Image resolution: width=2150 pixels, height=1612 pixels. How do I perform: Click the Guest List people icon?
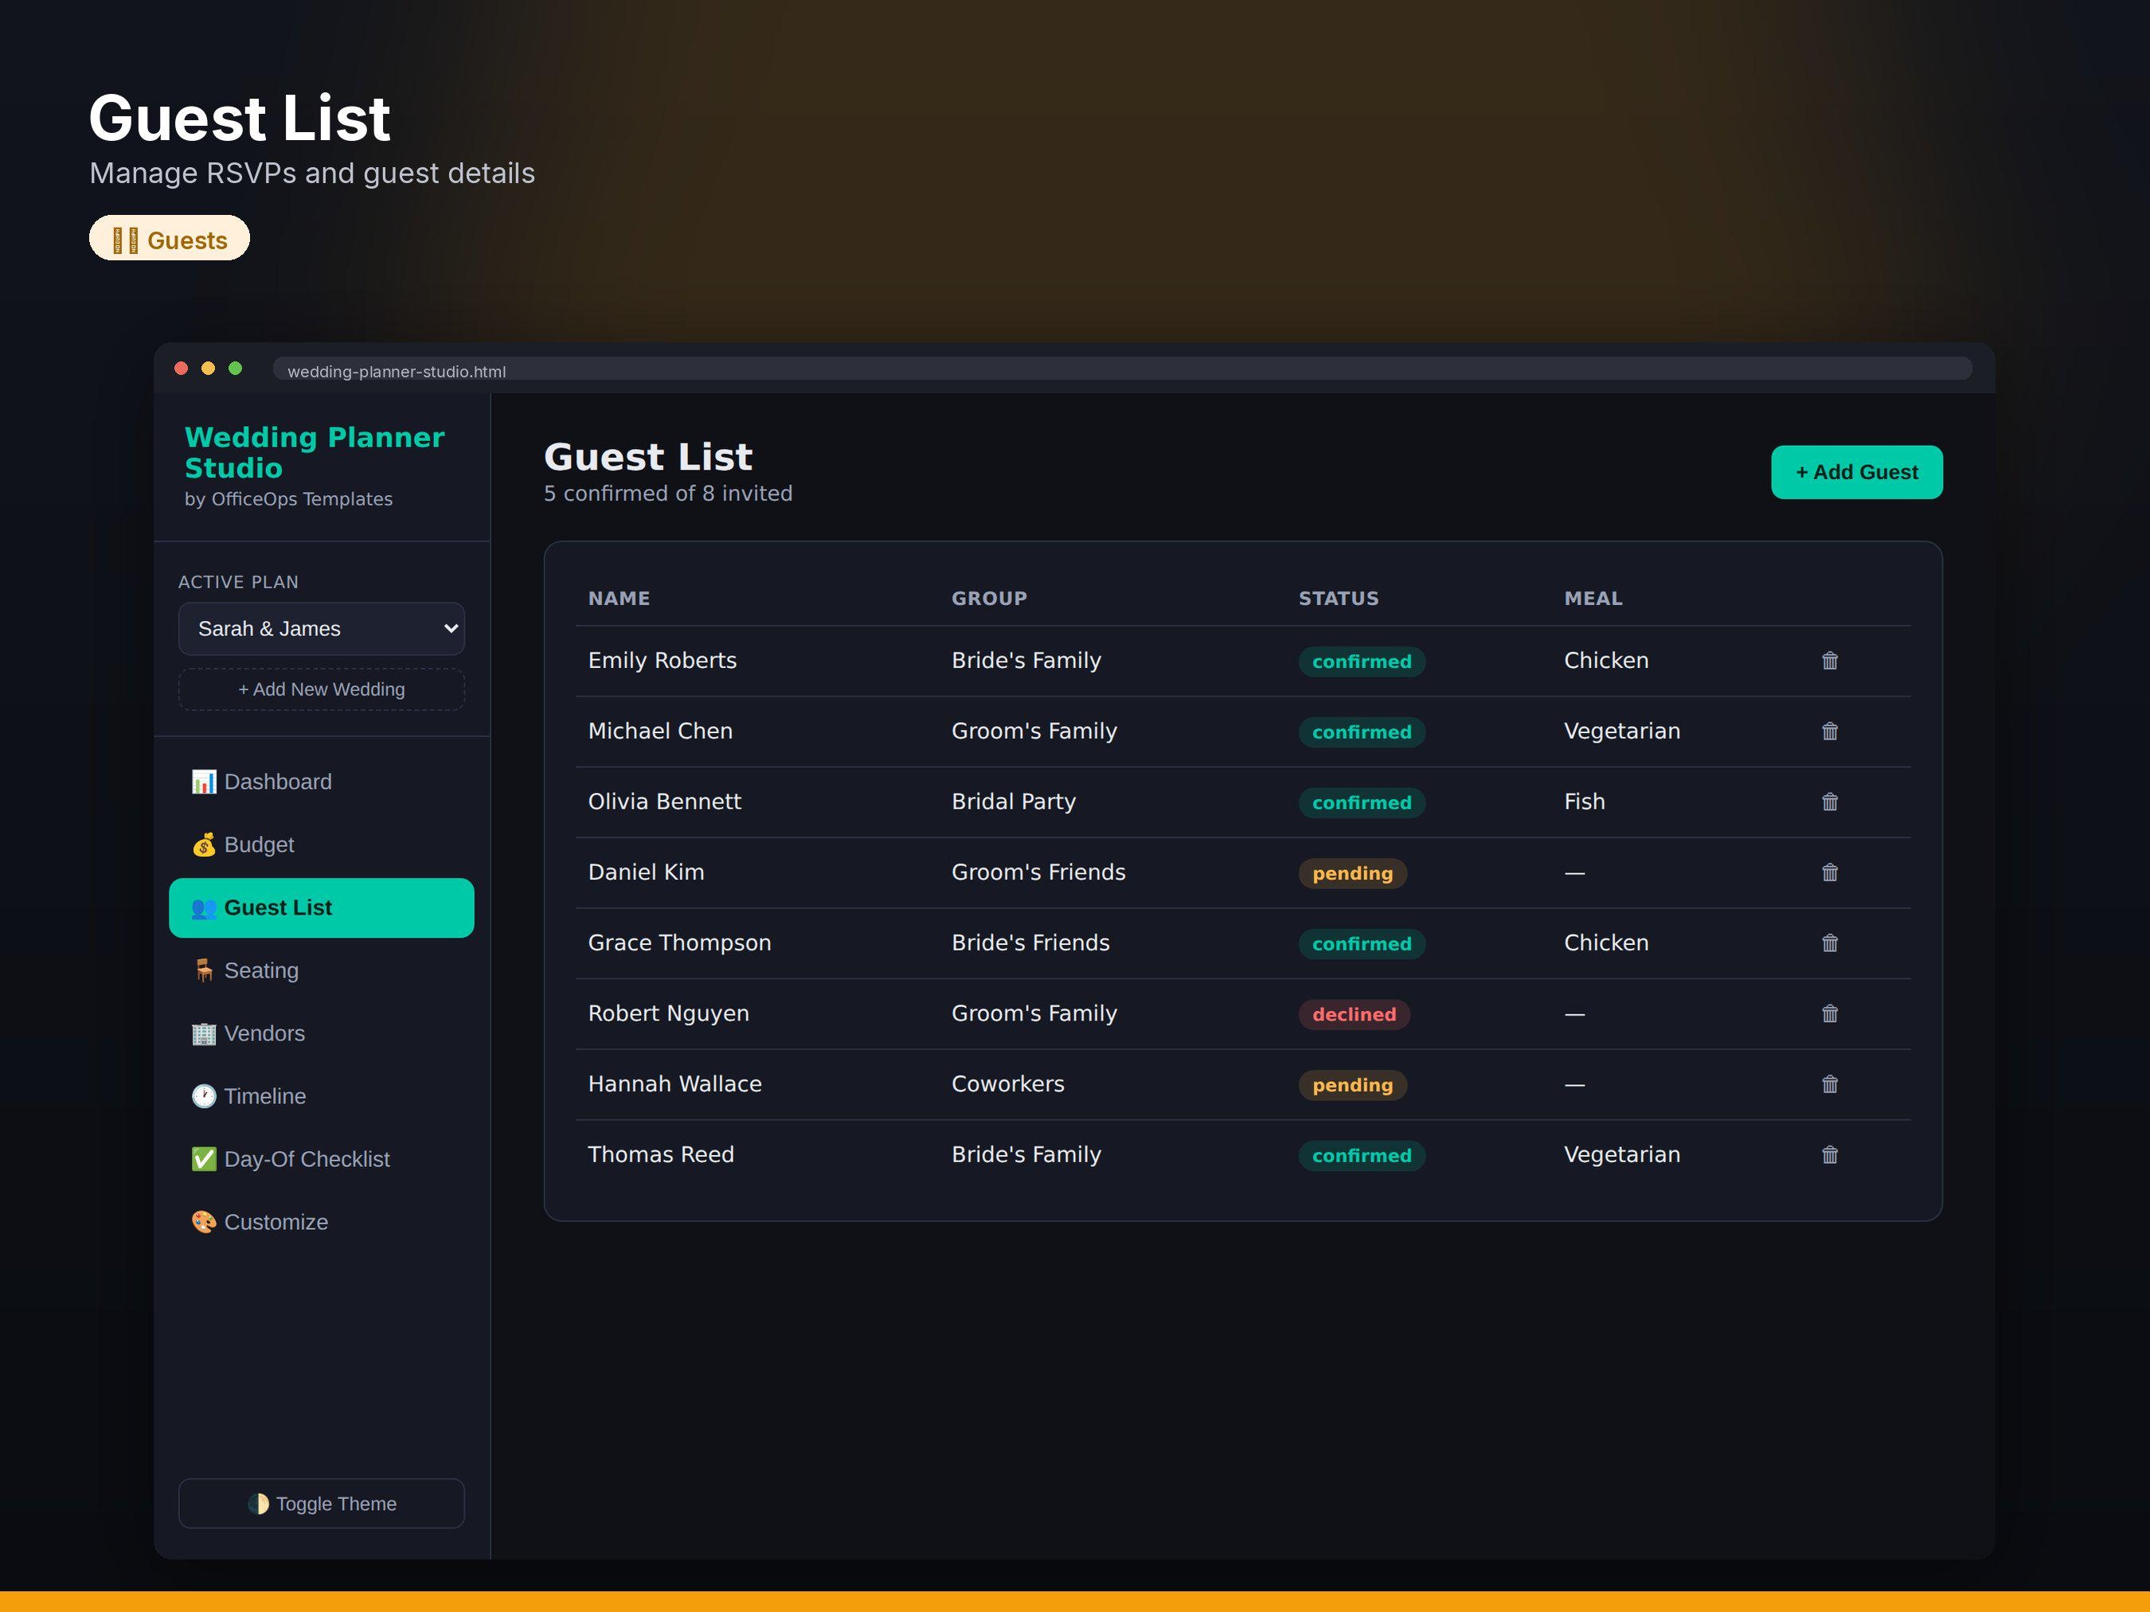pos(204,907)
